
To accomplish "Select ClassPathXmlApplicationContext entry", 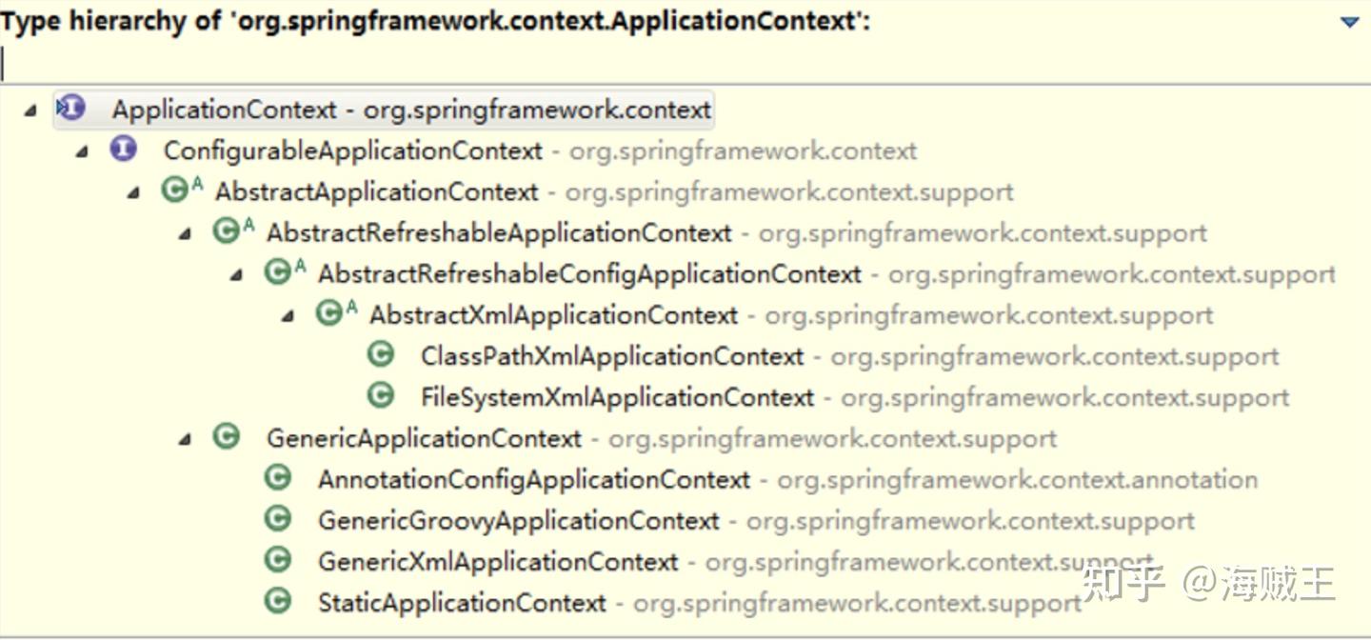I will click(611, 357).
